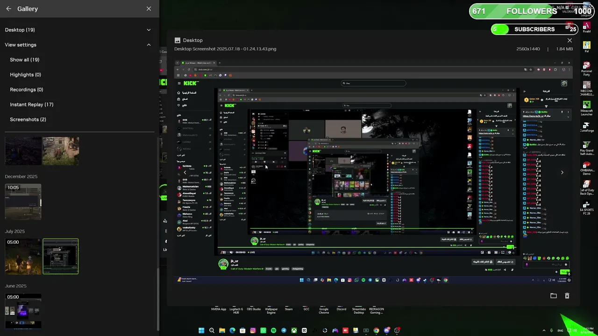The image size is (598, 336).
Task: Open the village game thumbnail above December 2025
Action: coord(61,151)
